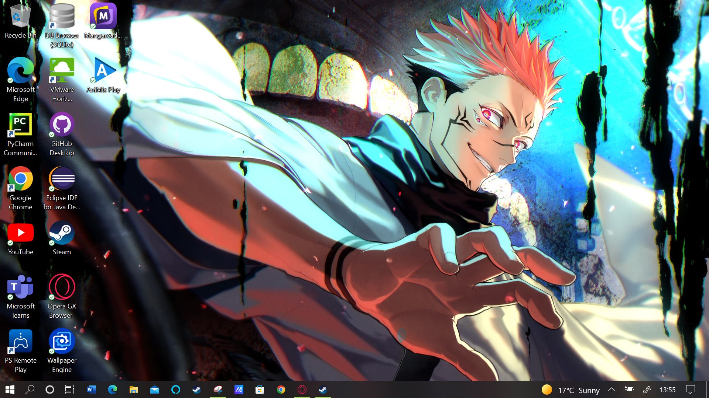Screen dimensions: 709x398
Task: Open the Mail app on the taskbar
Action: click(x=154, y=390)
